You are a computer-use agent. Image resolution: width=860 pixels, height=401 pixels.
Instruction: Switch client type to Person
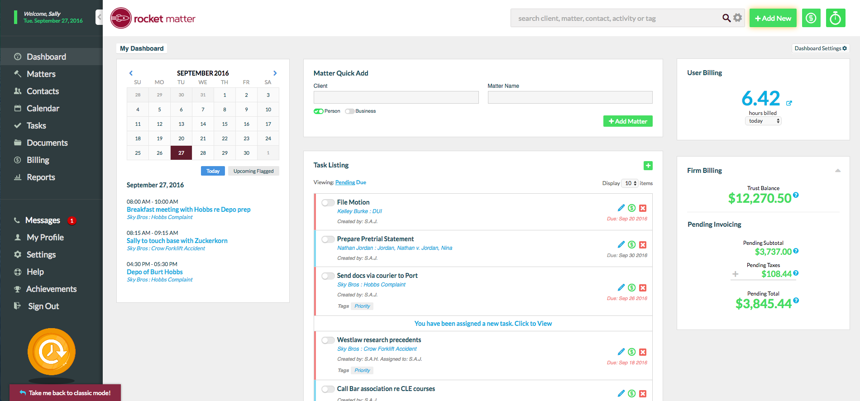point(319,111)
